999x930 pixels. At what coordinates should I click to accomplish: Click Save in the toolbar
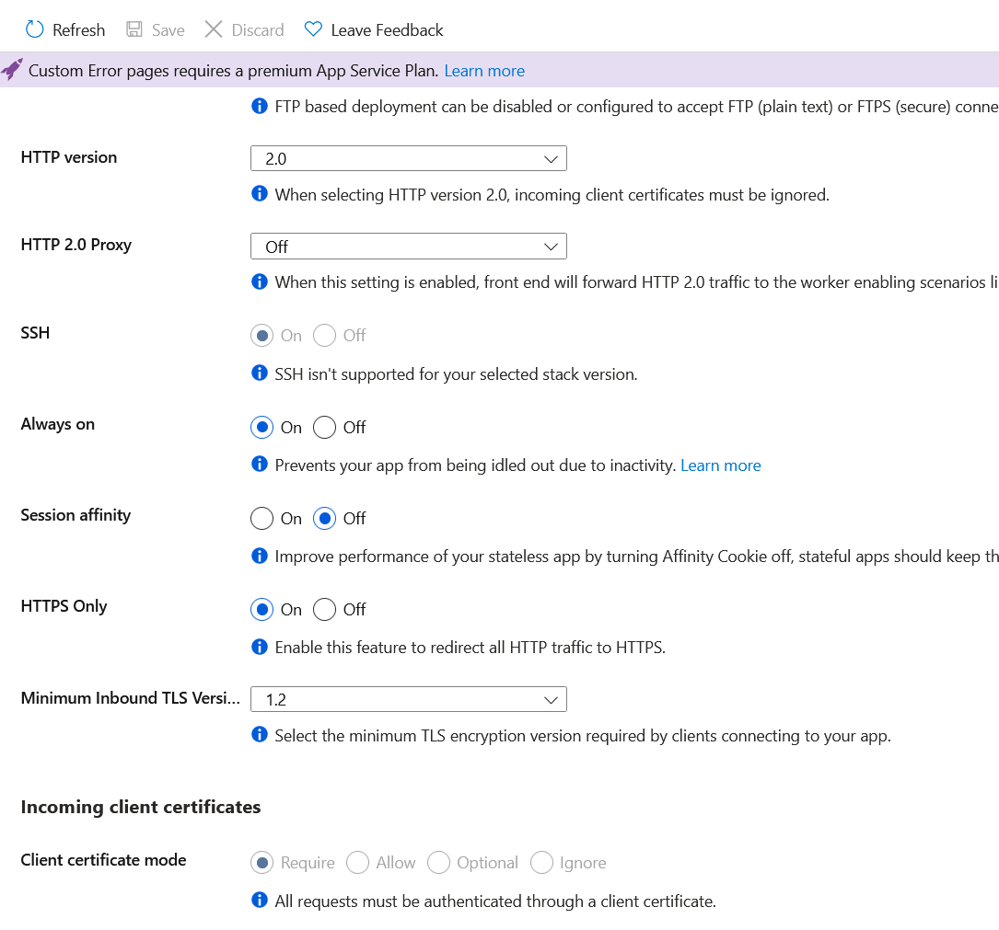(156, 30)
